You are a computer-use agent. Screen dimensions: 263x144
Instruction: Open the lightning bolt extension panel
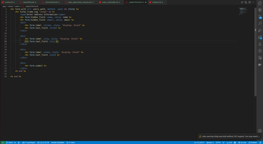(x=260, y=10)
